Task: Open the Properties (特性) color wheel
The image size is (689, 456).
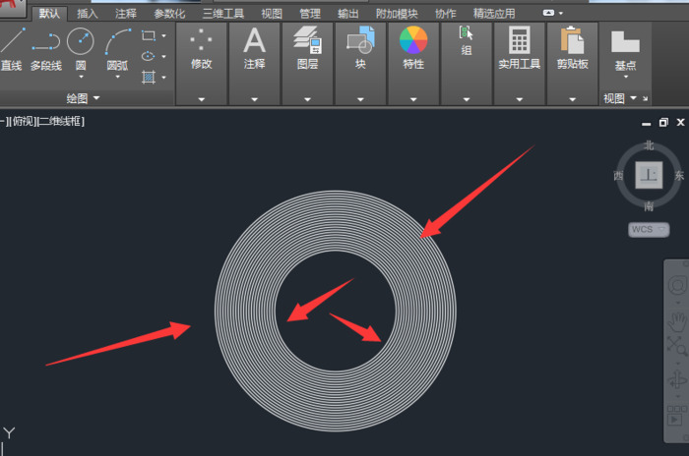Action: tap(413, 40)
